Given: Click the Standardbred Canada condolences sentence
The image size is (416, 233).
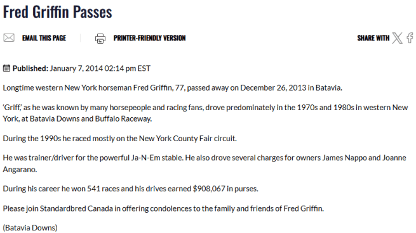Looking at the screenshot, I should 163,209.
